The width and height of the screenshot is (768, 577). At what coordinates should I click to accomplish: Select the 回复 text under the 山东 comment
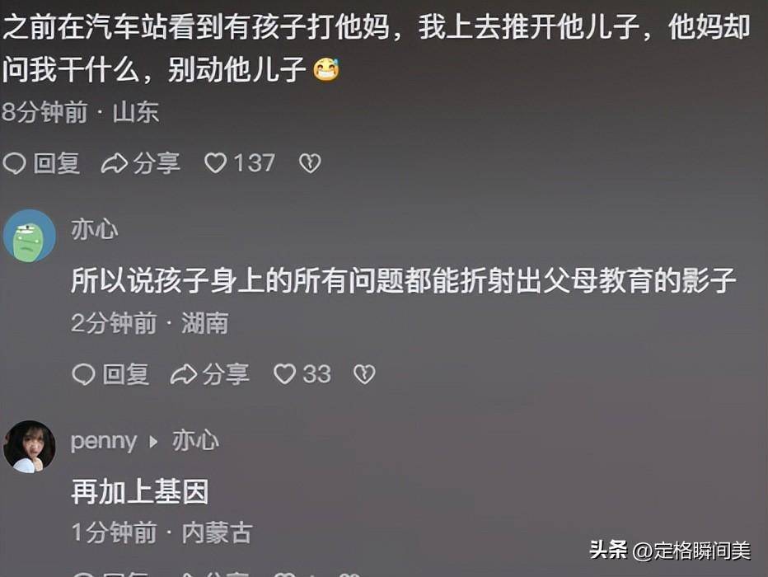56,163
